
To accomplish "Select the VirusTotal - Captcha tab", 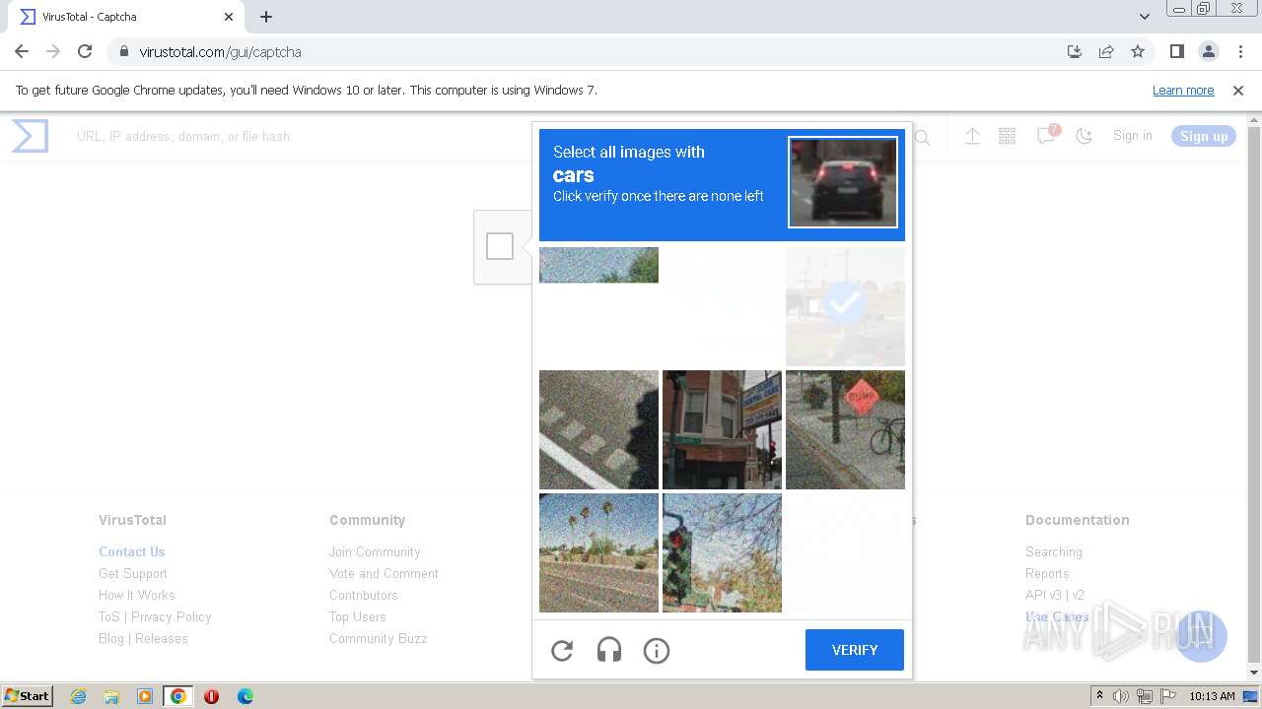I will [x=126, y=17].
